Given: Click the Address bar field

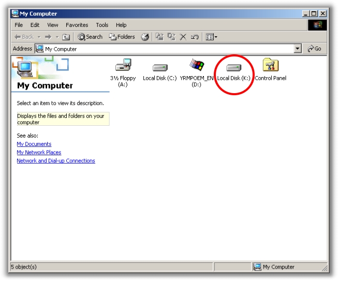Looking at the screenshot, I should [x=168, y=49].
